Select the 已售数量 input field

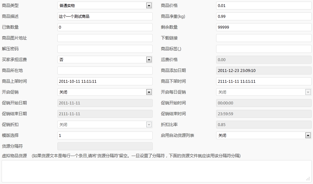[105, 27]
